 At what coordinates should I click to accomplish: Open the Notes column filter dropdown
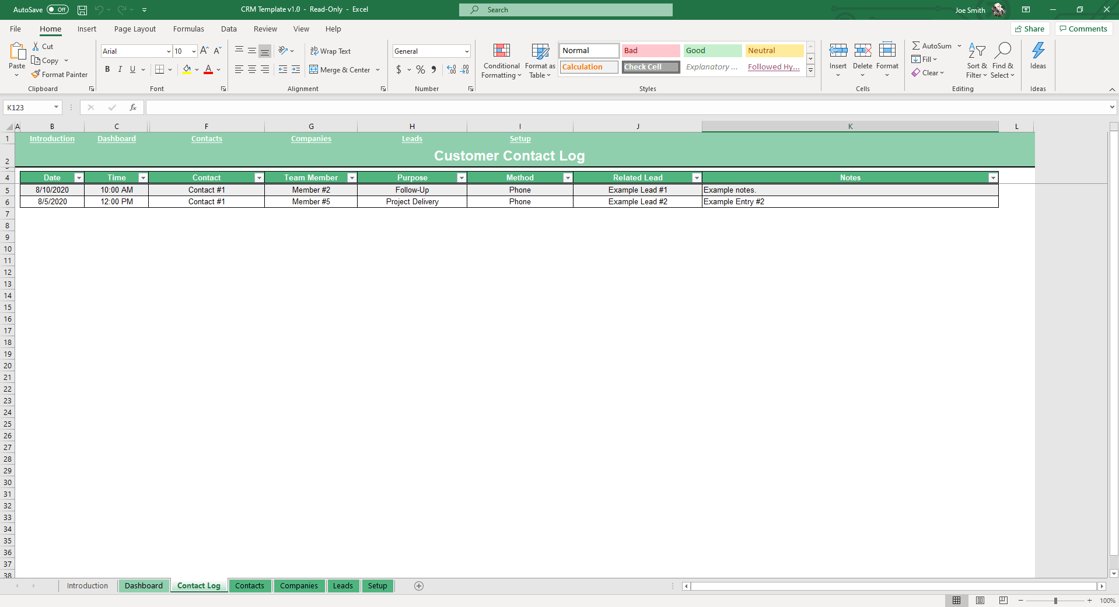(x=993, y=178)
